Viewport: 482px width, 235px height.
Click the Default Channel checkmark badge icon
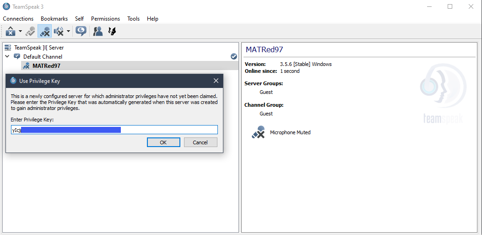pos(233,56)
